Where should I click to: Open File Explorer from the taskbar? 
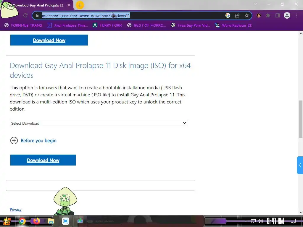(x=51, y=221)
